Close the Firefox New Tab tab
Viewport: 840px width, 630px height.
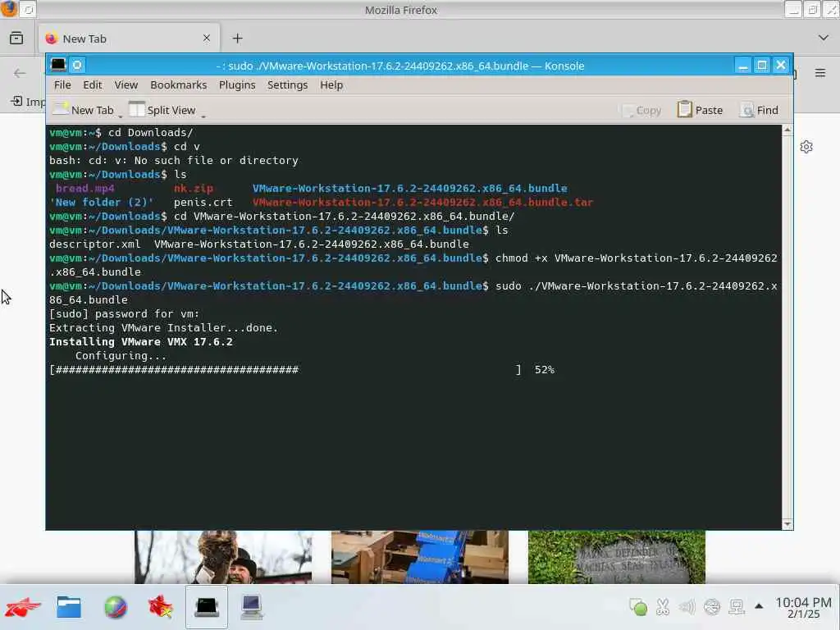pyautogui.click(x=206, y=38)
